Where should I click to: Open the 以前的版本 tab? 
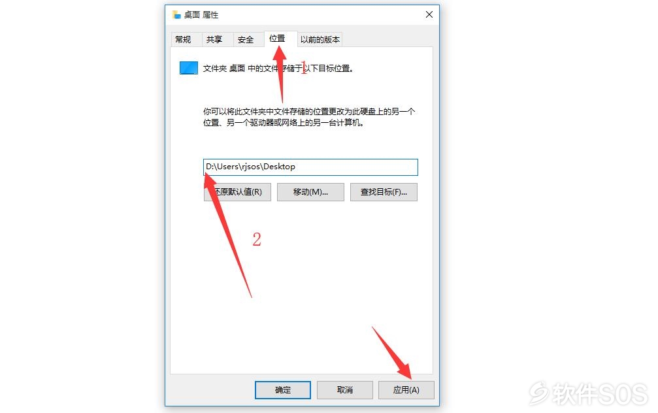tap(320, 39)
